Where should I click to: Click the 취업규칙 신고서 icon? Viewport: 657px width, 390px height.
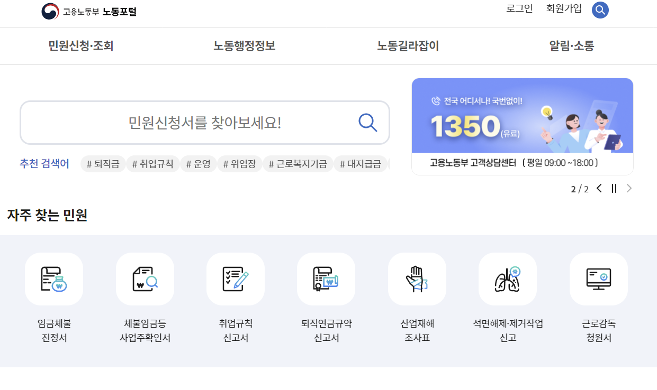(x=235, y=279)
